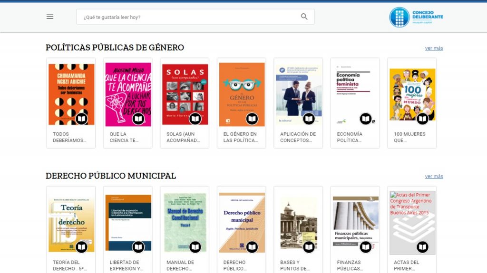
Task: Open the 'Teoría del derecho' book cover
Action: tap(71, 223)
